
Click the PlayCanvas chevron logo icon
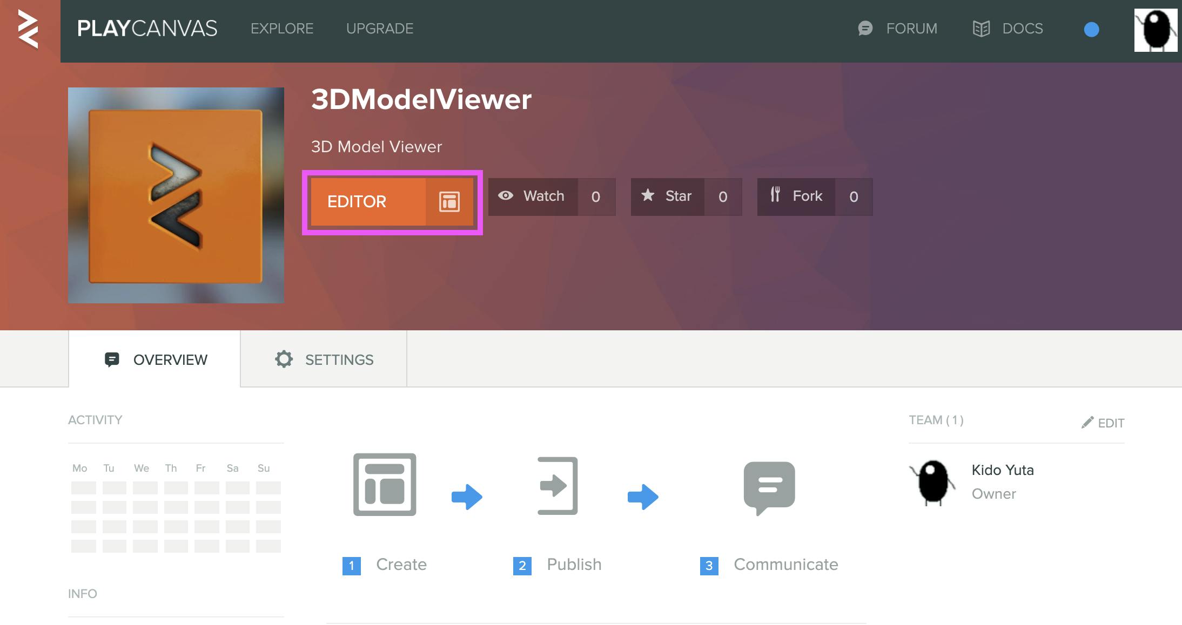click(28, 30)
